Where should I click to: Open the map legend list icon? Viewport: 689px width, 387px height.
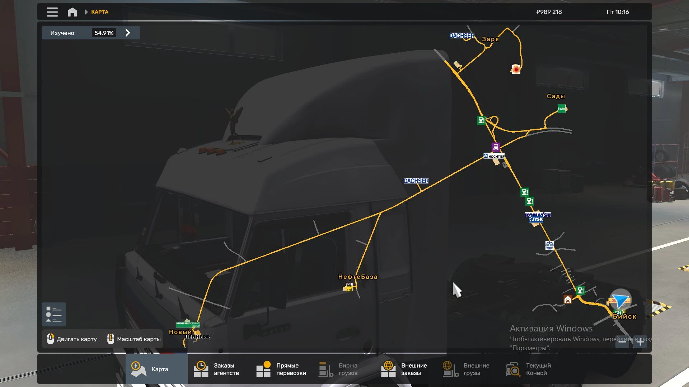(x=54, y=314)
